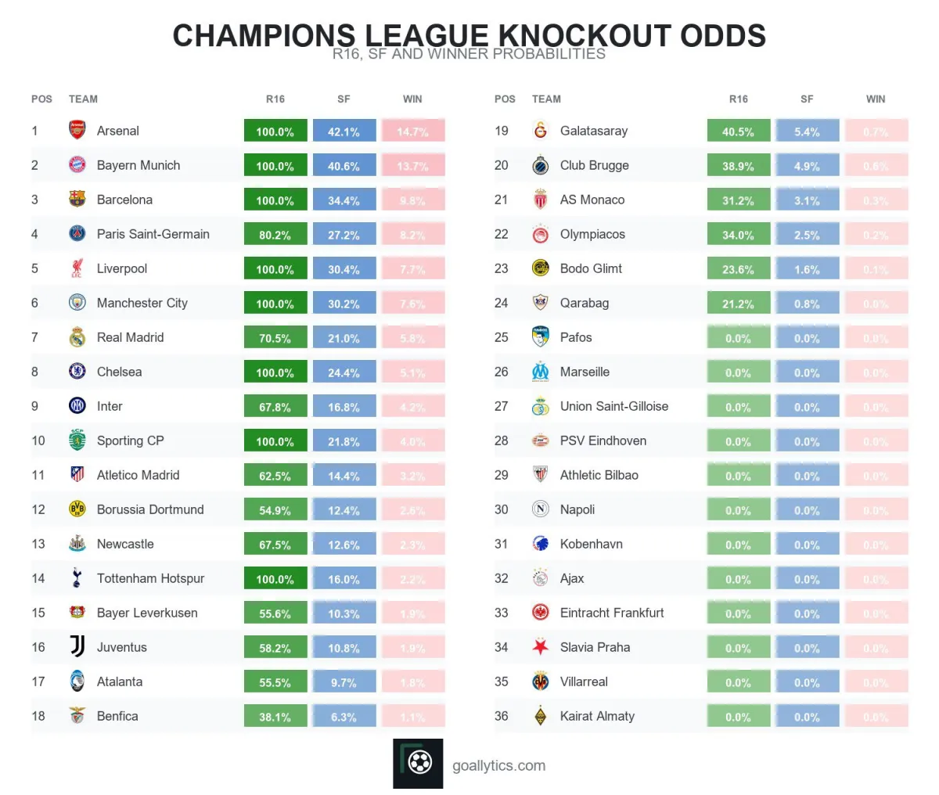Click Arsenal's 14.7% WIN pink cell
The image size is (939, 795).
(x=413, y=131)
